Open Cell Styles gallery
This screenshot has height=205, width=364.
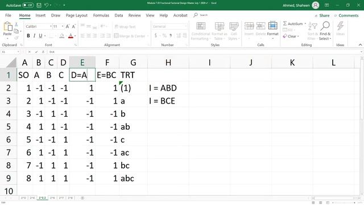[x=234, y=31]
